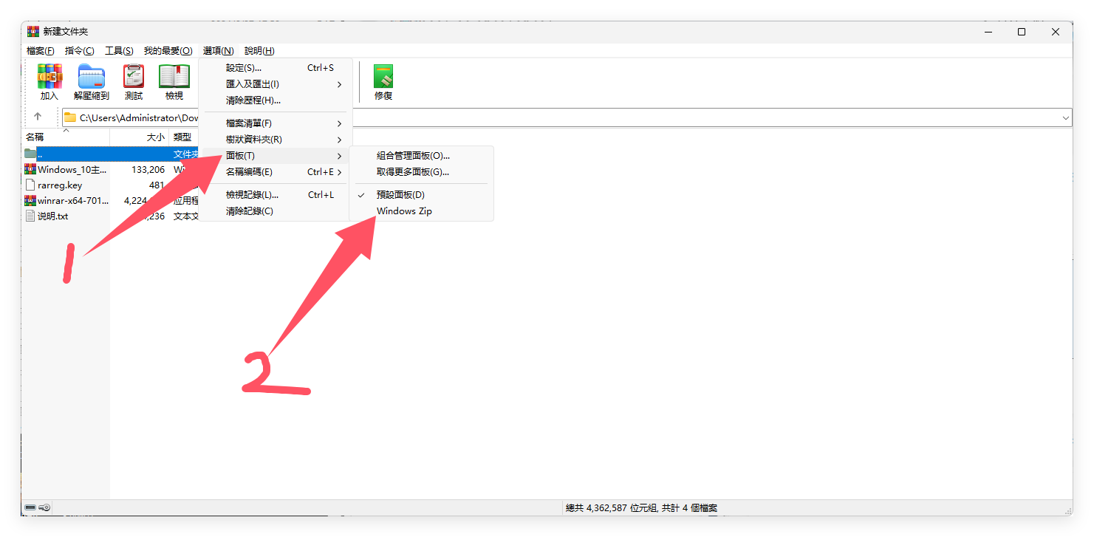Click the 加入 (Add) toolbar icon
1094x537 pixels.
click(49, 76)
